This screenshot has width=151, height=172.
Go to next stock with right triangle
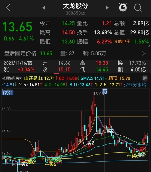pos(107,8)
